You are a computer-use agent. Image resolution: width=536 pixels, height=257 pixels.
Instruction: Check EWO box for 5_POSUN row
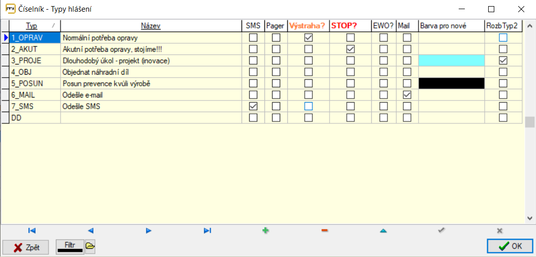pos(383,83)
